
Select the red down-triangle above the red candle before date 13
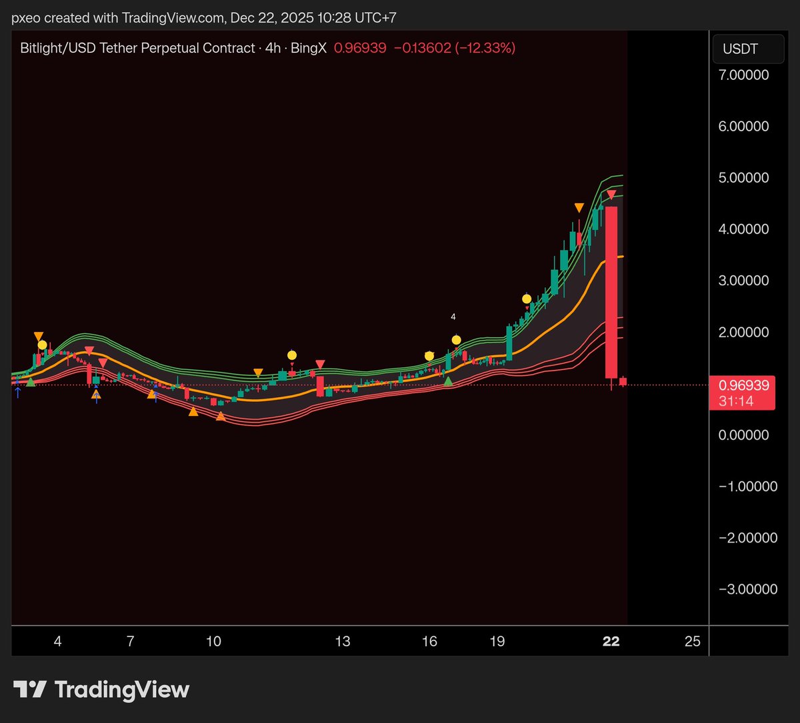(320, 364)
